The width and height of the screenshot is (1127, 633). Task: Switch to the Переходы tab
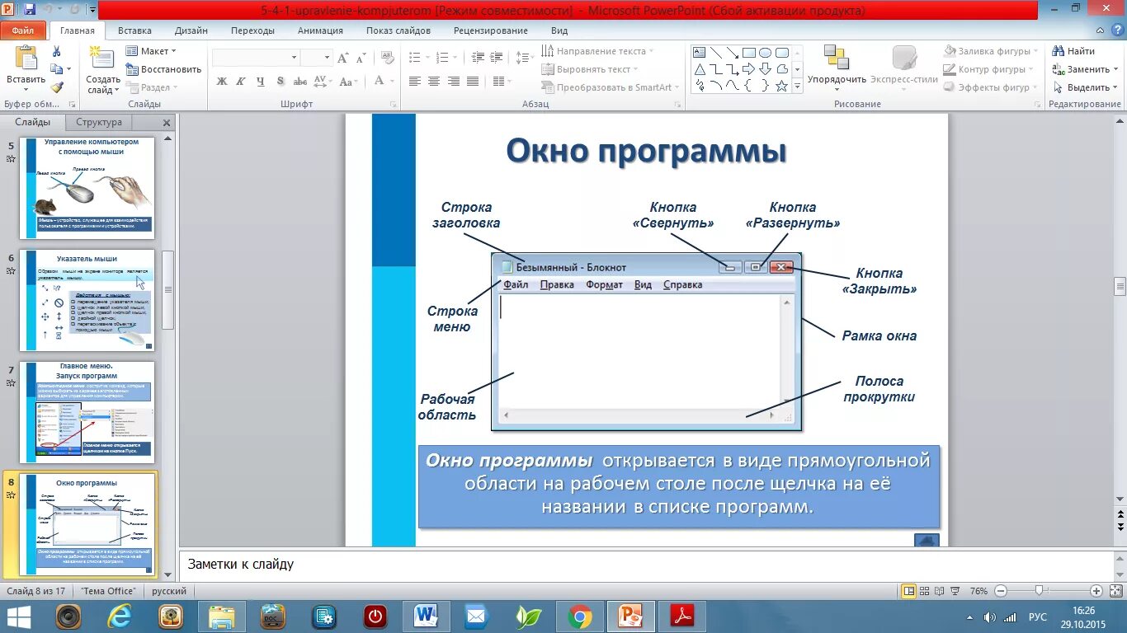253,30
